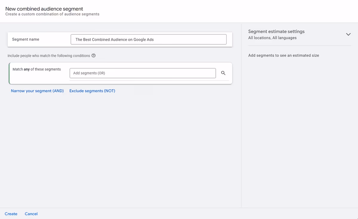The height and width of the screenshot is (219, 358).
Task: Click the "Segment estimate settings" heading
Action: 276,31
